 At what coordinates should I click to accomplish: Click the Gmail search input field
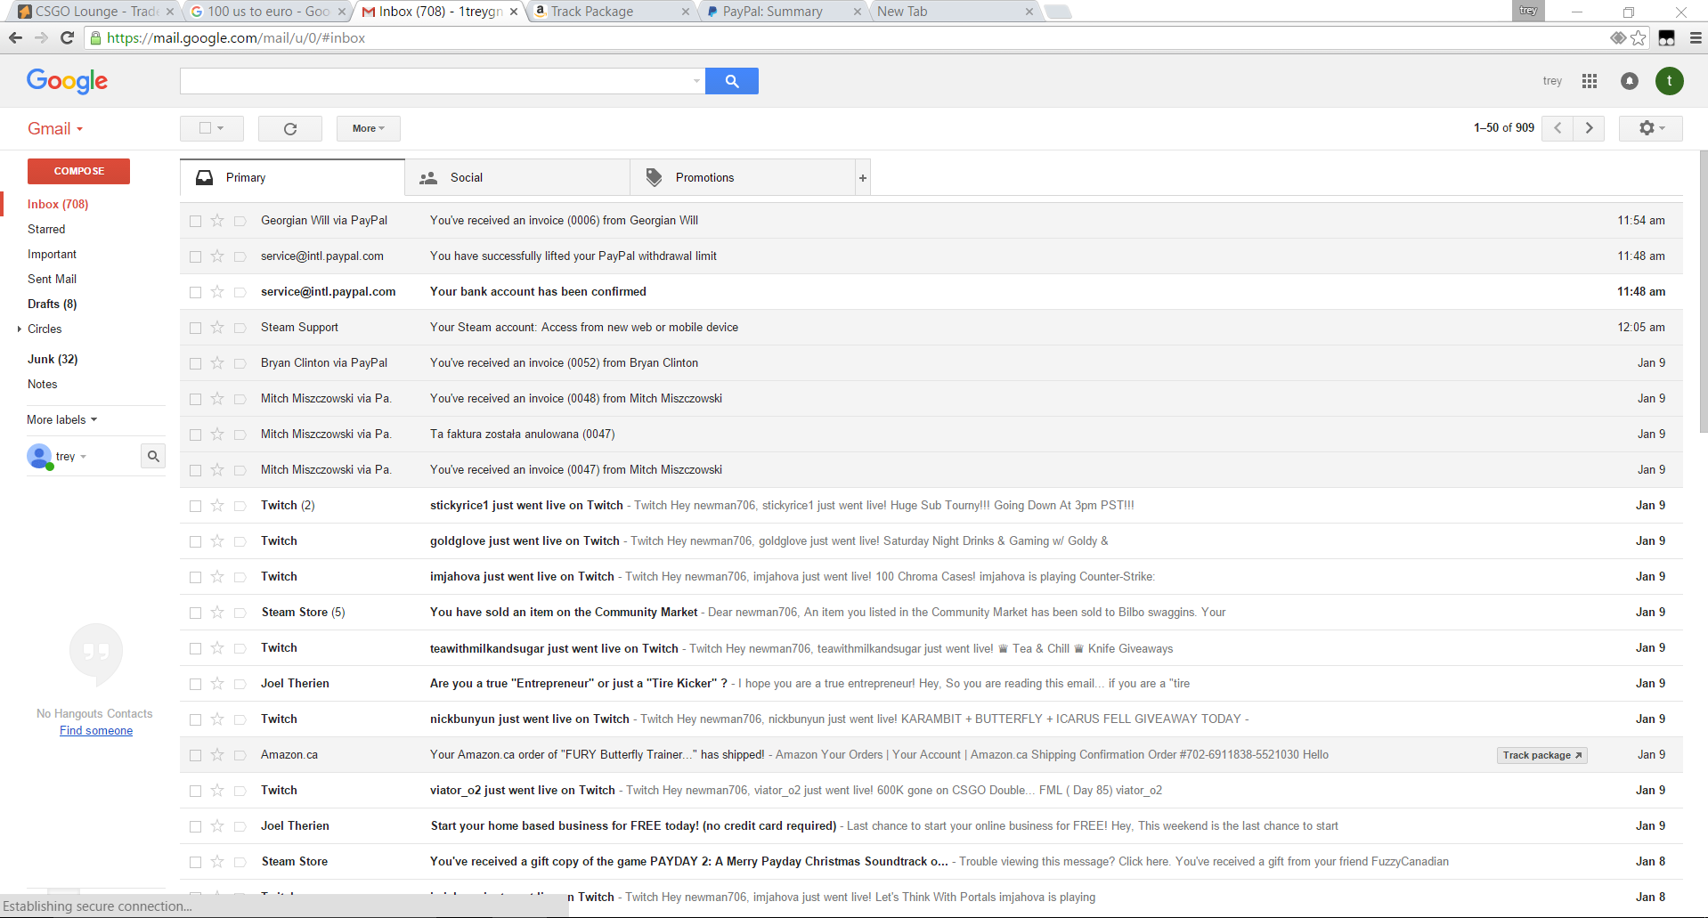coord(436,81)
